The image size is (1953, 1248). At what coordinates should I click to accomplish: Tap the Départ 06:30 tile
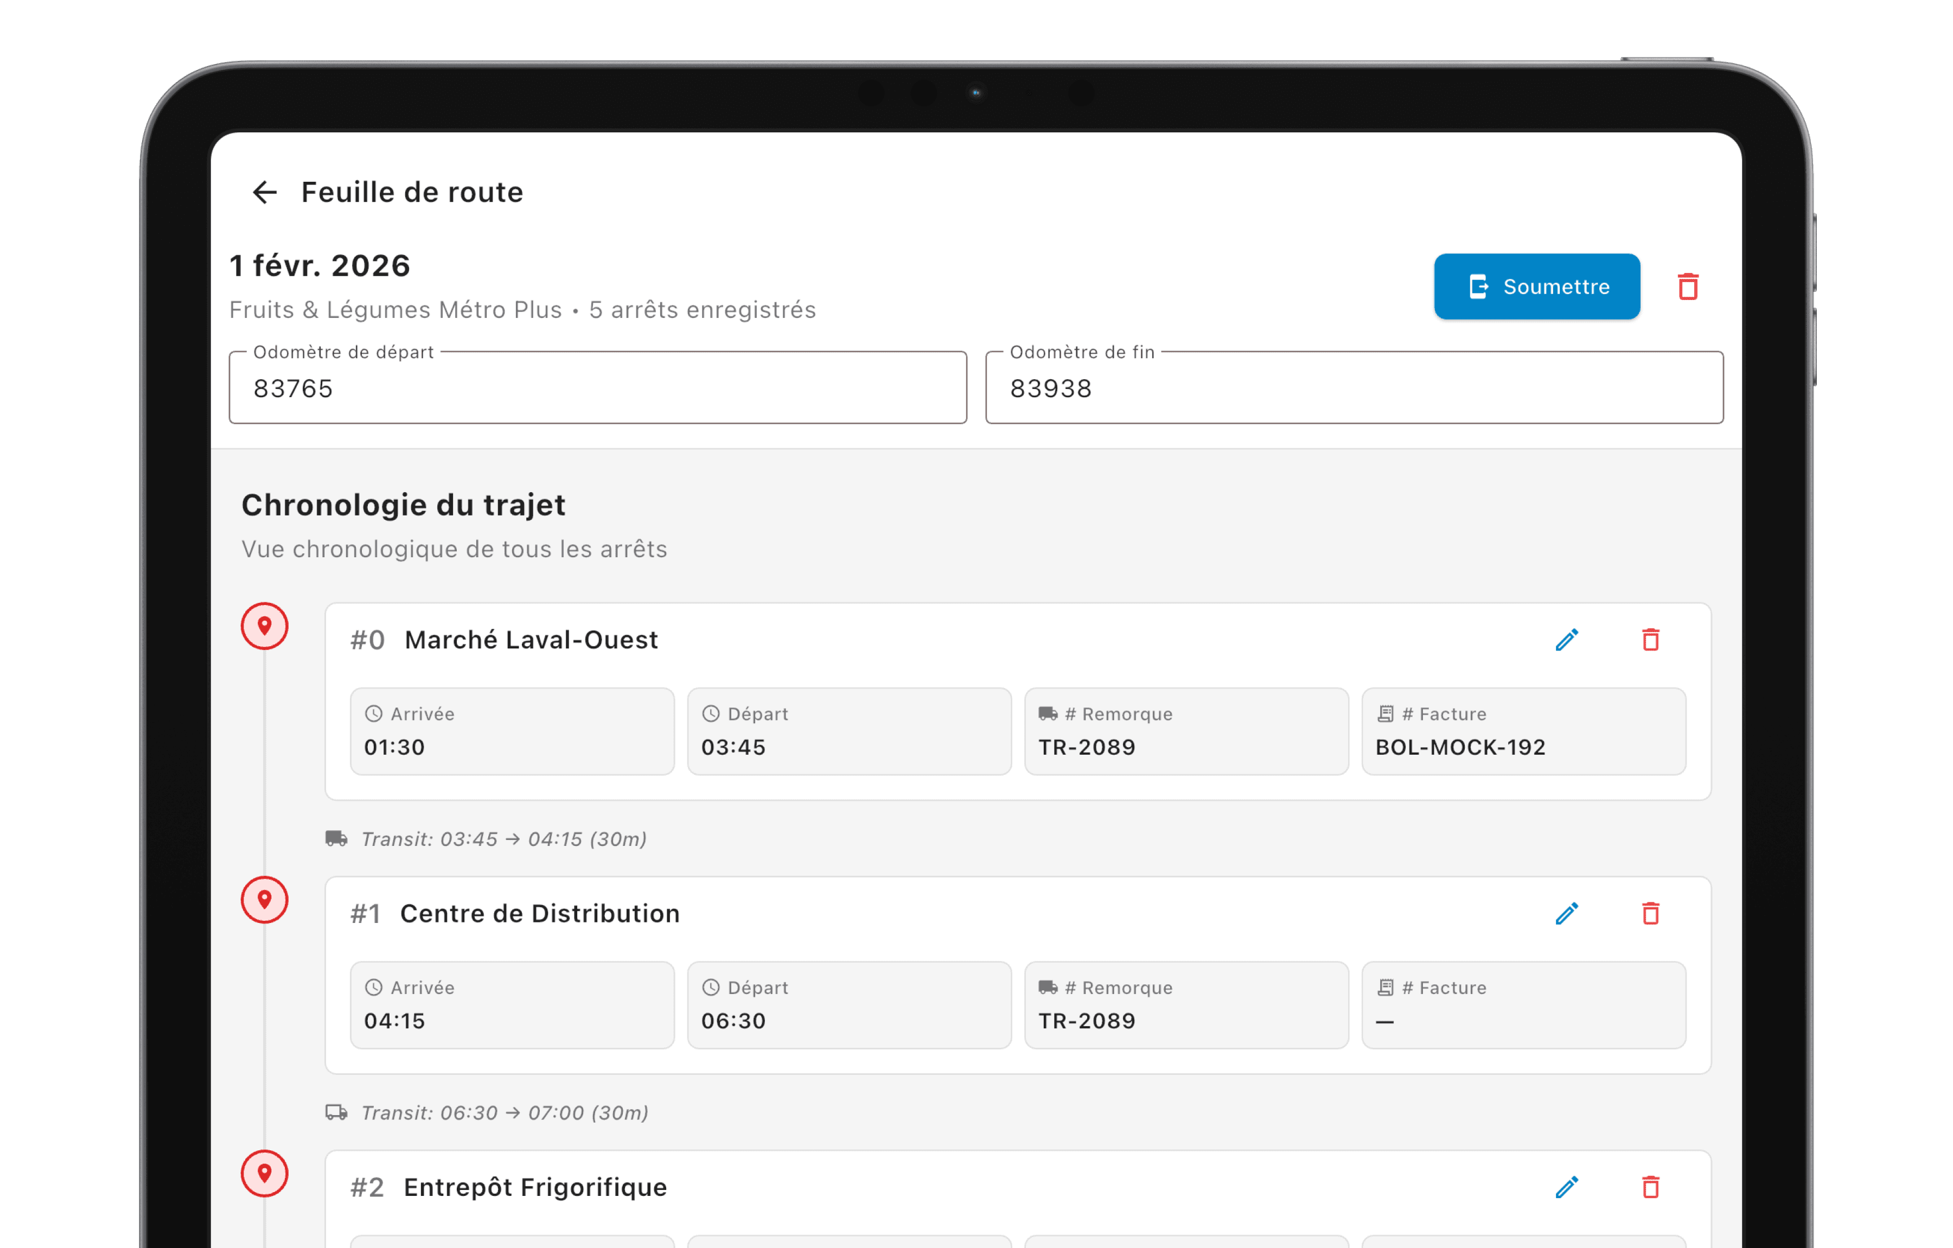coord(849,1004)
